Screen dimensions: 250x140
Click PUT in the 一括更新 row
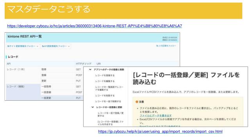point(78,98)
